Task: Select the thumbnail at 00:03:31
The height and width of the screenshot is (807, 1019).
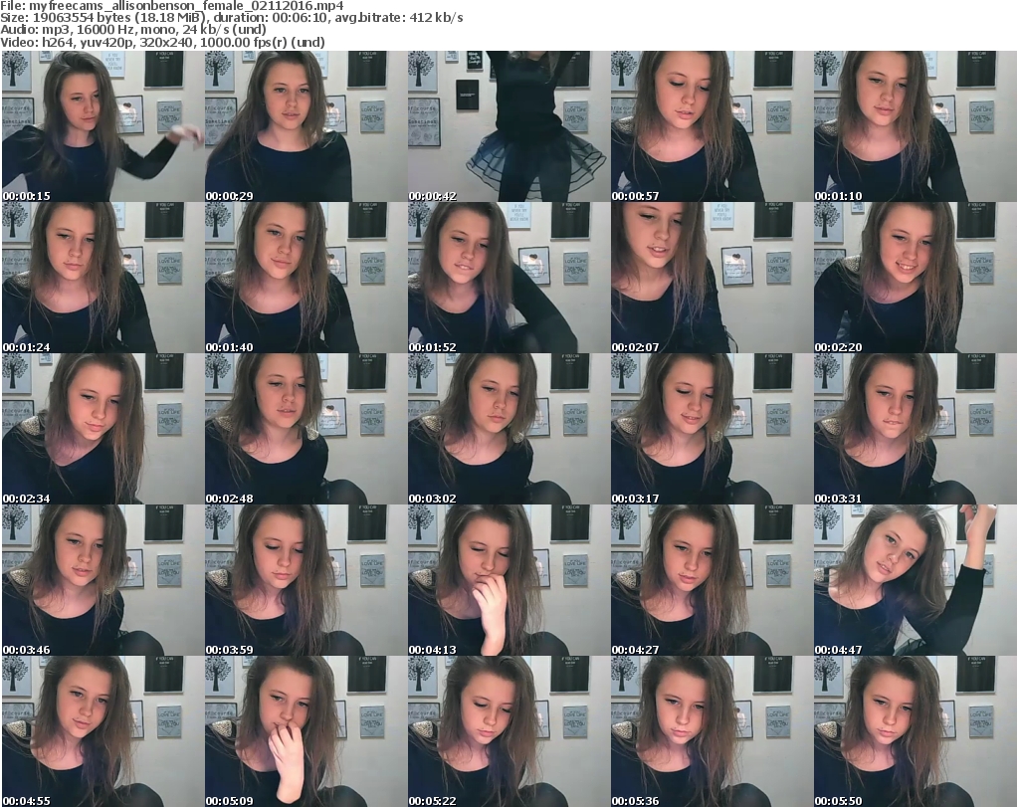Action: [916, 430]
